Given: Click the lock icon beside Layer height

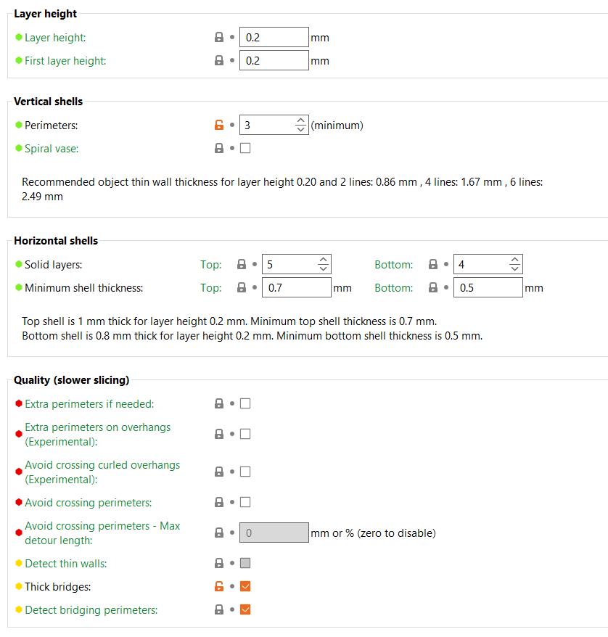Looking at the screenshot, I should click(219, 37).
